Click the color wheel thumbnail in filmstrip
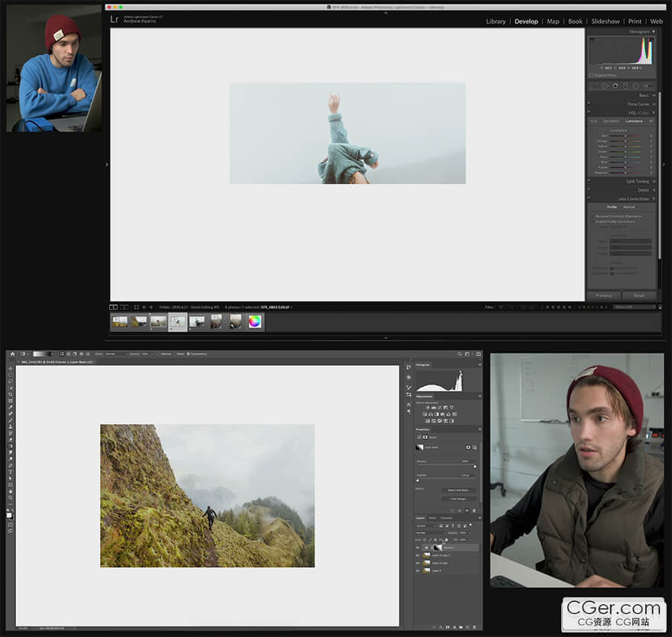 click(254, 322)
